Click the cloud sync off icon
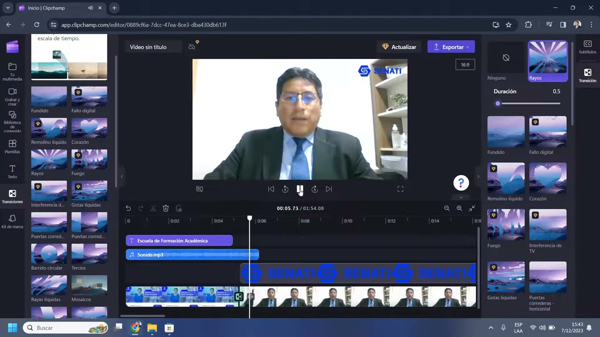The image size is (600, 337). [192, 47]
